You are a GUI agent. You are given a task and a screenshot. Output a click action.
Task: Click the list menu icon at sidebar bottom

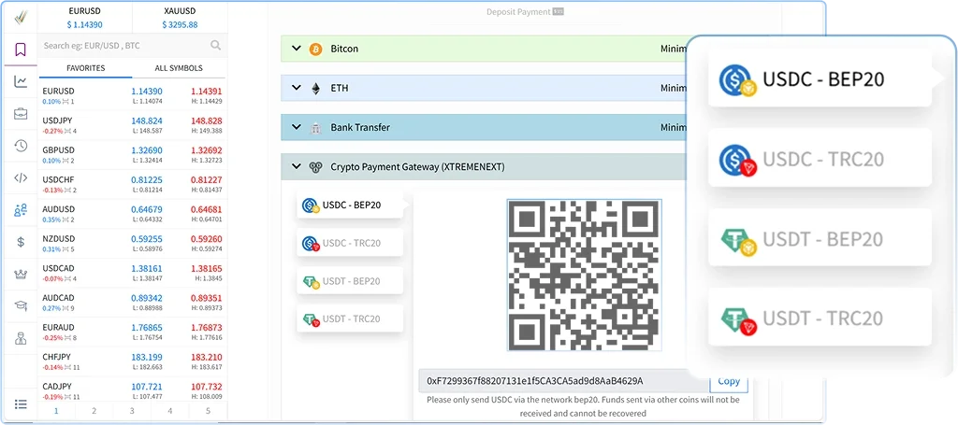click(21, 404)
